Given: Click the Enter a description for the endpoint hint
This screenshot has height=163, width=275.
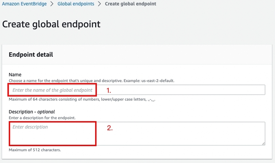Looking at the screenshot, I should point(42,118).
